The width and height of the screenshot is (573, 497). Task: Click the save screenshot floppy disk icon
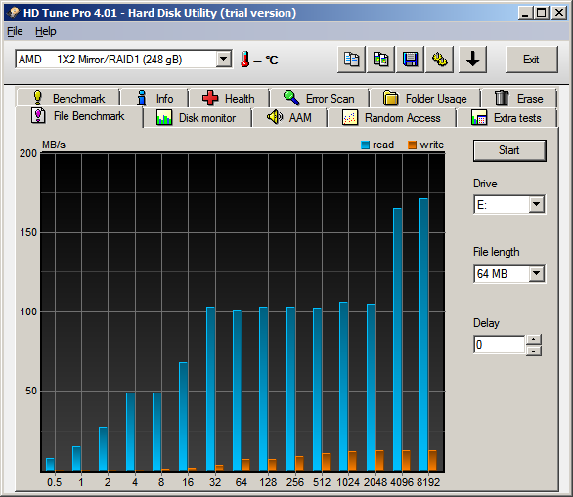click(x=410, y=60)
